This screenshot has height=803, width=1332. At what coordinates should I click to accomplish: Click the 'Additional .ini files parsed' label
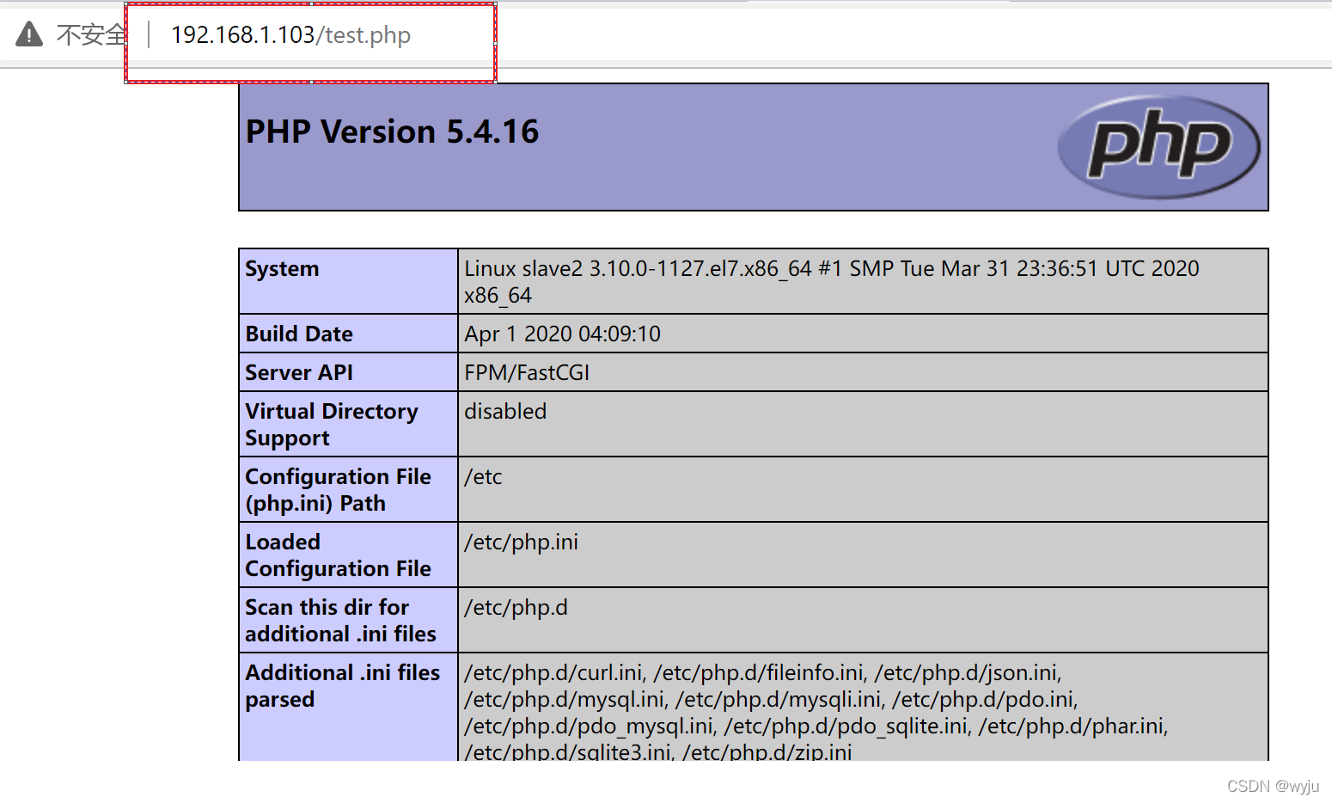[x=343, y=686]
